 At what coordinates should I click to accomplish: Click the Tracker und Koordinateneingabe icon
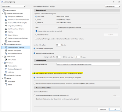pyautogui.click(x=6, y=23)
